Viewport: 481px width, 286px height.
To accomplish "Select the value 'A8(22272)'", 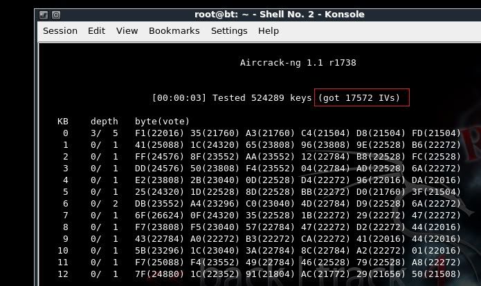I will [436, 263].
